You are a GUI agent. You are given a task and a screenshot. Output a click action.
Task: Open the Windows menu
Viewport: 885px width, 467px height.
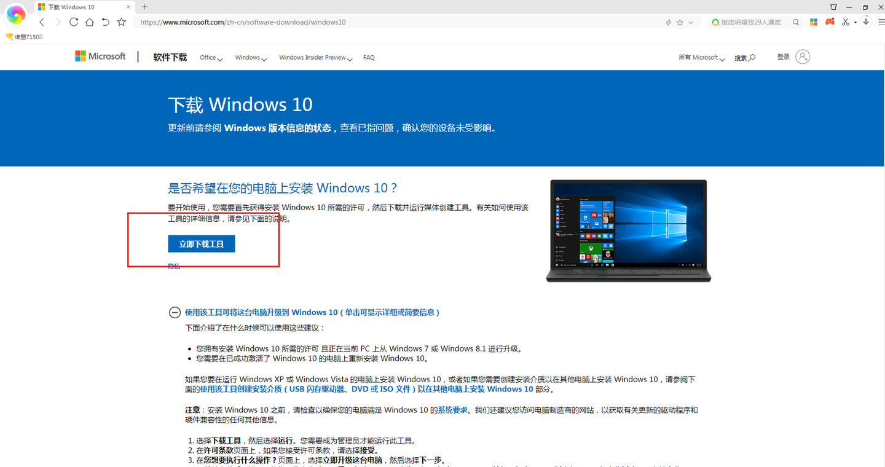pyautogui.click(x=251, y=58)
